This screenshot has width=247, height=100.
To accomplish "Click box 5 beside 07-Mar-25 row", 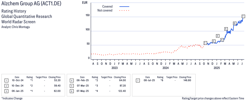I will 71,86.
